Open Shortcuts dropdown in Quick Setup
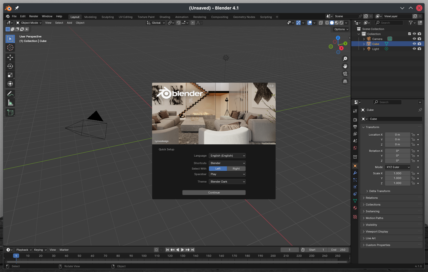 click(x=227, y=163)
